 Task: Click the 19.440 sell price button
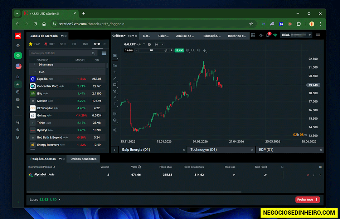[x=129, y=50]
